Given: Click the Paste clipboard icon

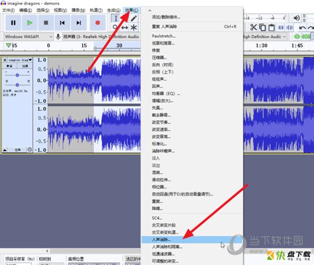Looking at the screenshot, I should 272,28.
